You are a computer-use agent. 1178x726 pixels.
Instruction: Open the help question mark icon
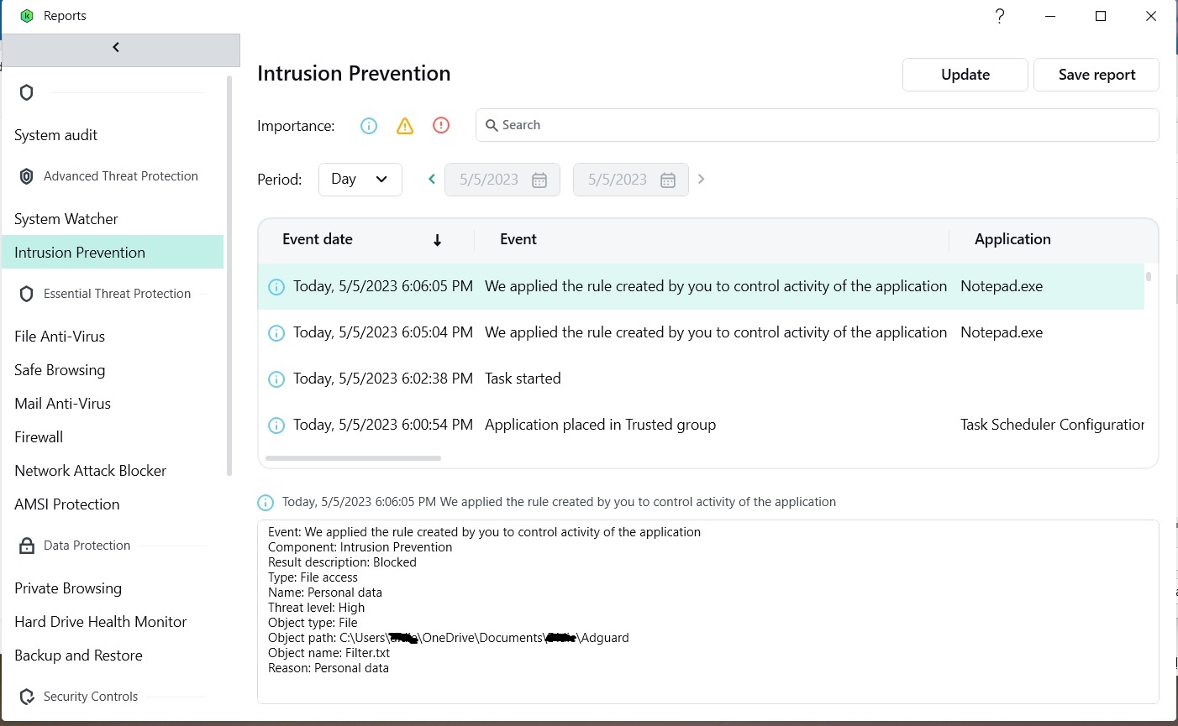click(x=1000, y=16)
